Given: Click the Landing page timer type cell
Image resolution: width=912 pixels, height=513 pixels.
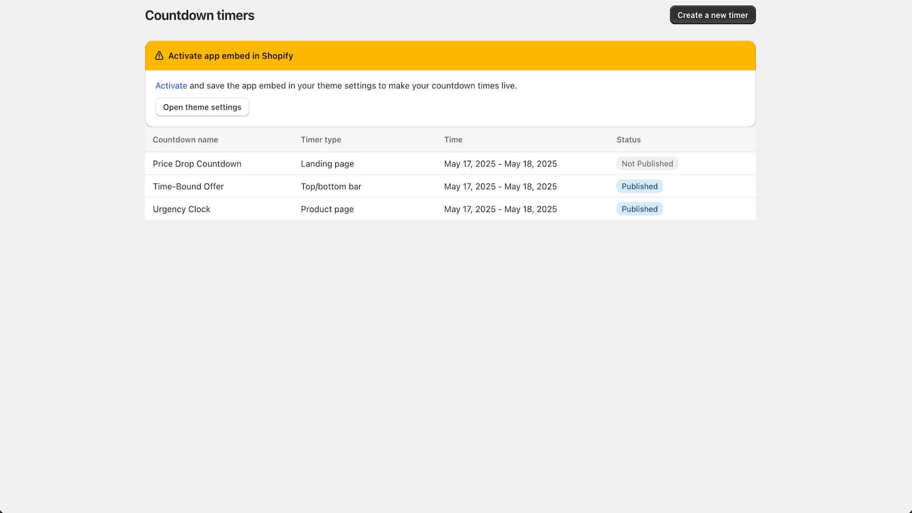Looking at the screenshot, I should (327, 164).
